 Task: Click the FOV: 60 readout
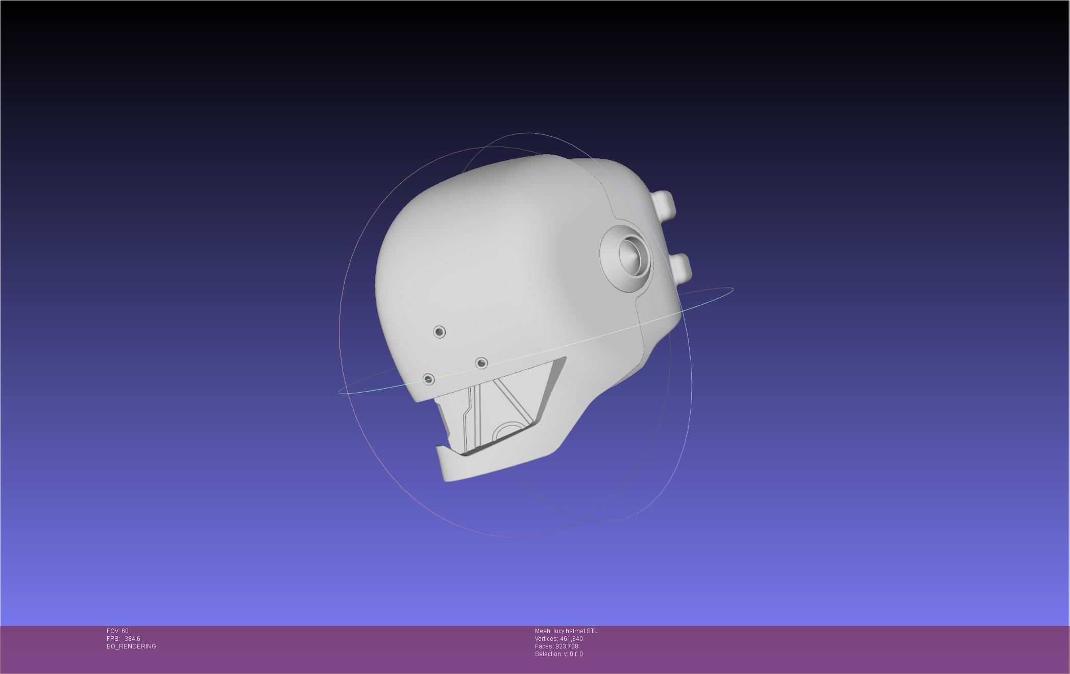pos(117,631)
